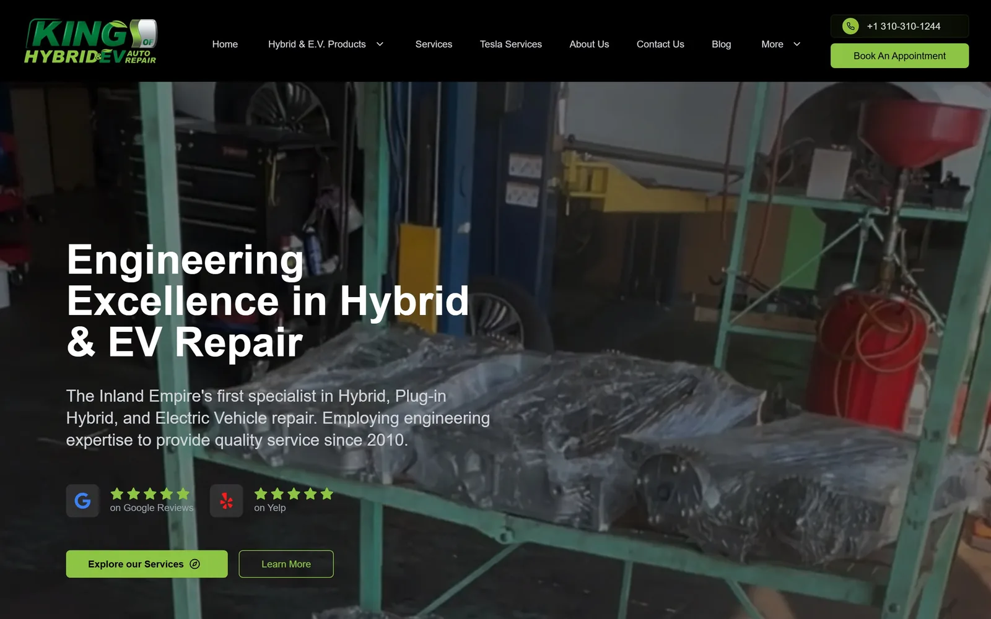Open Hybrid & E.V. Products menu
991x619 pixels.
click(x=317, y=44)
